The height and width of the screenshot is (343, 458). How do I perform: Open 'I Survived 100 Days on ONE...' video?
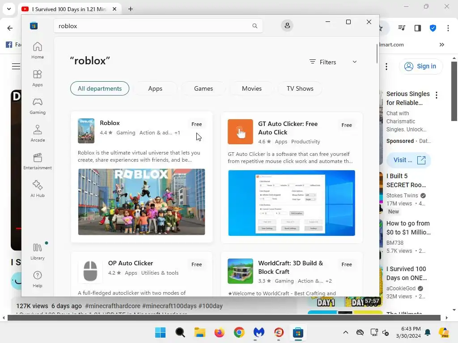(x=407, y=273)
